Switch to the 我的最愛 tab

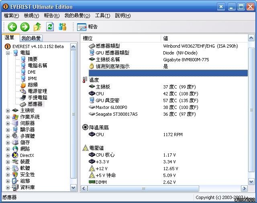31,38
